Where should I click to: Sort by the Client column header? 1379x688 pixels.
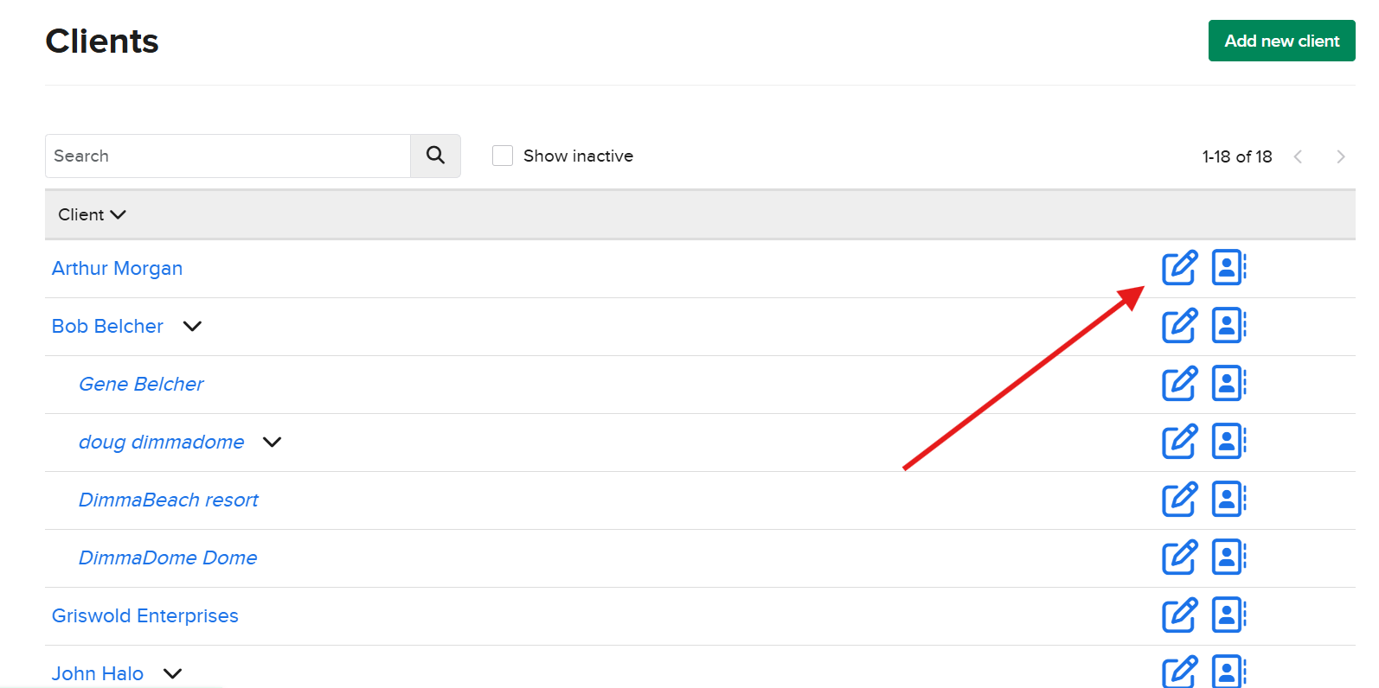pos(91,214)
